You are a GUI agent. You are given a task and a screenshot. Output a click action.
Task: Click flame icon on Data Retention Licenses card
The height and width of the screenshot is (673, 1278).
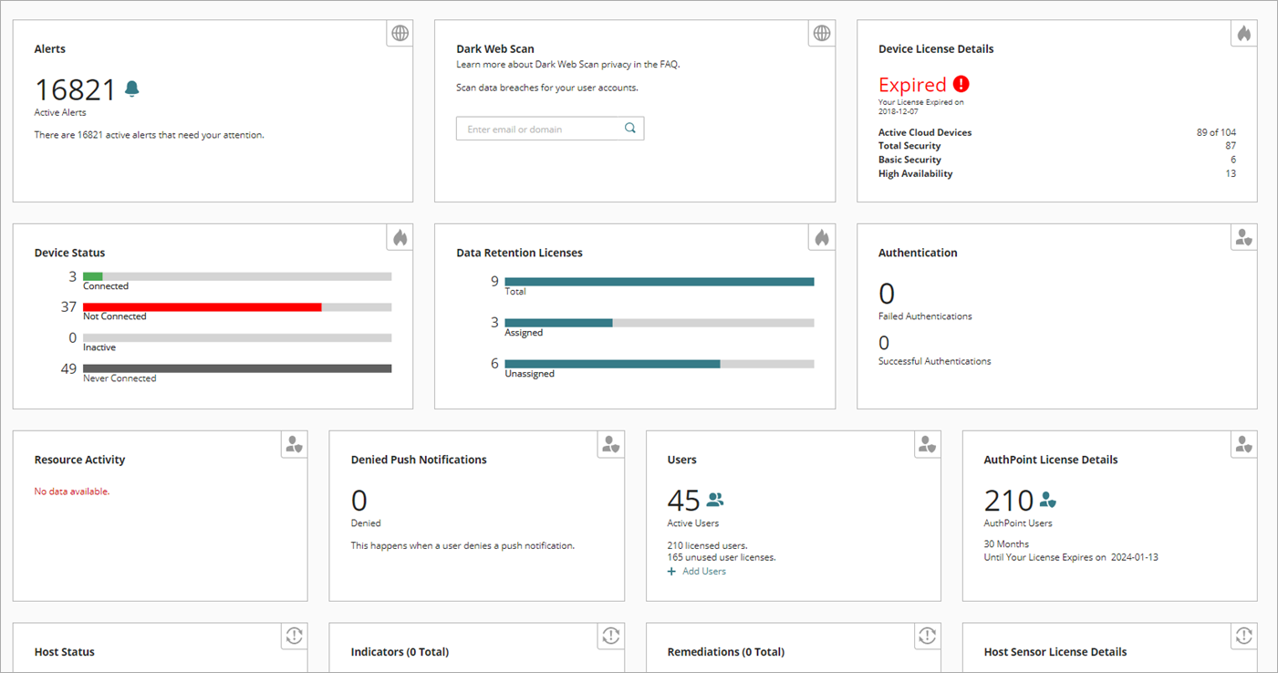822,238
